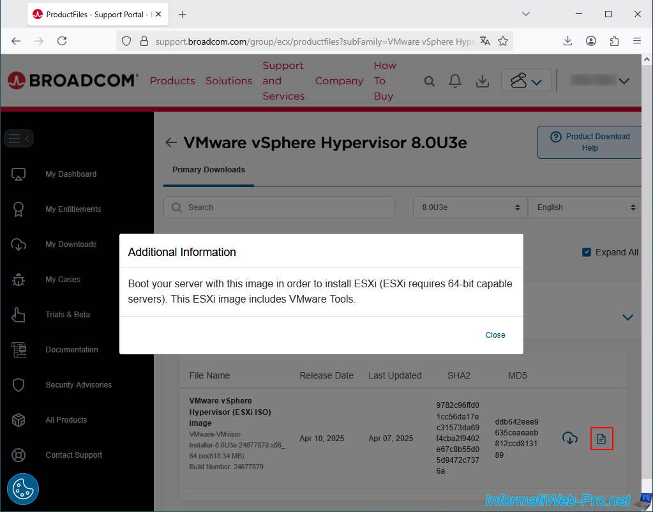Click the product Search input field
The height and width of the screenshot is (512, 653).
click(x=279, y=207)
